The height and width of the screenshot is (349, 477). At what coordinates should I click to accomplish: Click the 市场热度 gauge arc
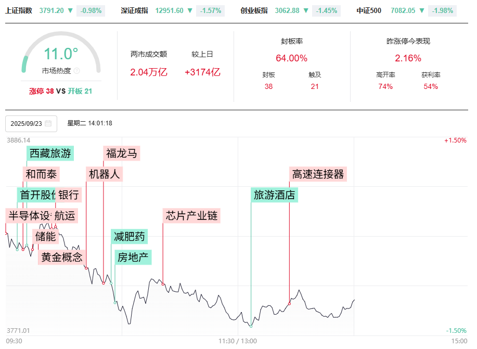[x=61, y=36]
